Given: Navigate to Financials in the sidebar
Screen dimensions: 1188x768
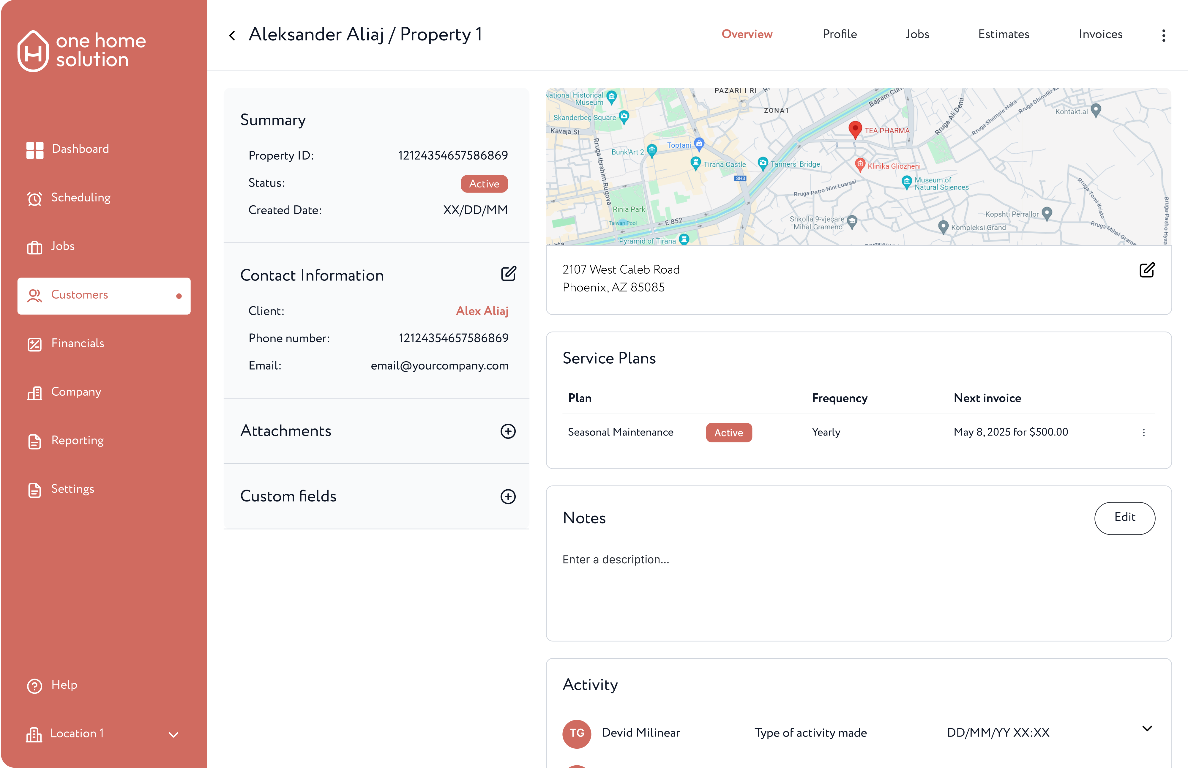Looking at the screenshot, I should [77, 344].
